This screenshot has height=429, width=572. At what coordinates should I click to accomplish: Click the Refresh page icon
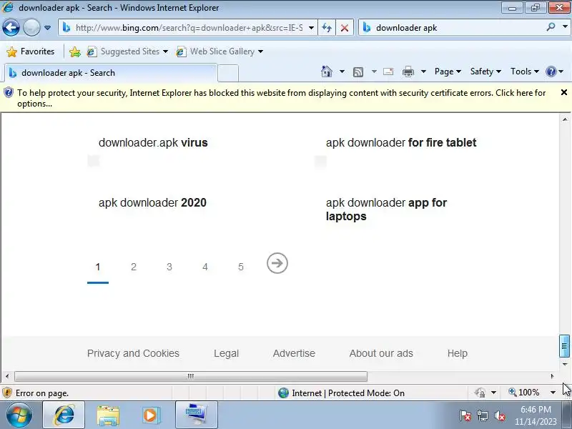(327, 28)
